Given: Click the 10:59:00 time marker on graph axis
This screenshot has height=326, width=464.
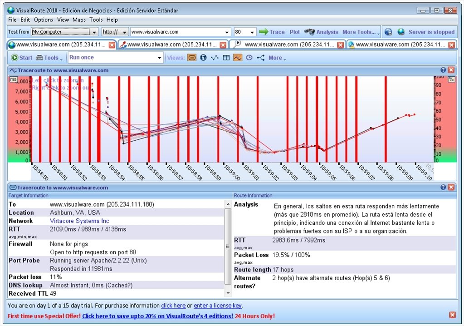Looking at the screenshot, I should (232, 172).
